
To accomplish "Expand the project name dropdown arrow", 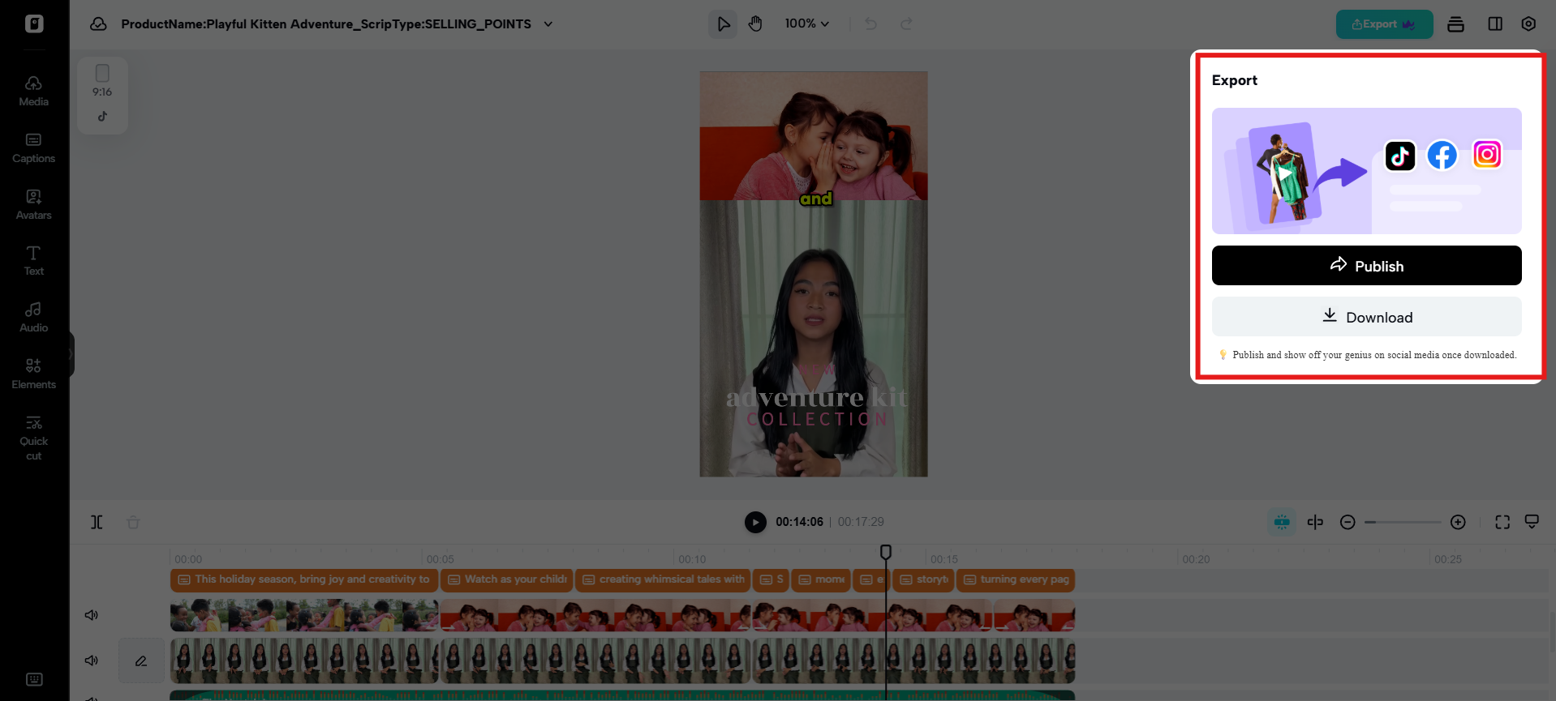I will tap(548, 24).
